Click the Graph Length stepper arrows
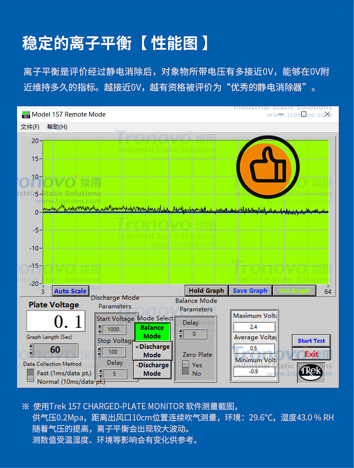 (x=31, y=350)
